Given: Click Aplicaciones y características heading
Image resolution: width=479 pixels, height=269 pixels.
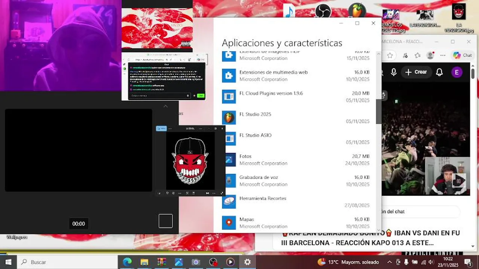Looking at the screenshot, I should click(x=282, y=43).
